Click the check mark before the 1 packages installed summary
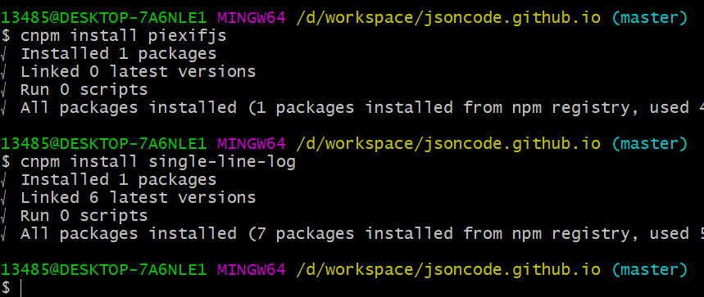The image size is (704, 297). point(2,108)
